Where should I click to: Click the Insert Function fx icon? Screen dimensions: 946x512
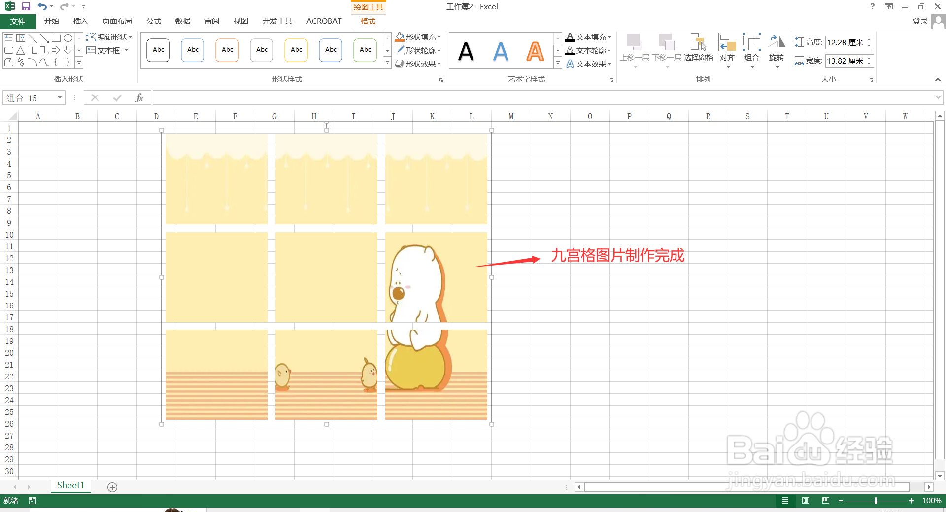[139, 98]
